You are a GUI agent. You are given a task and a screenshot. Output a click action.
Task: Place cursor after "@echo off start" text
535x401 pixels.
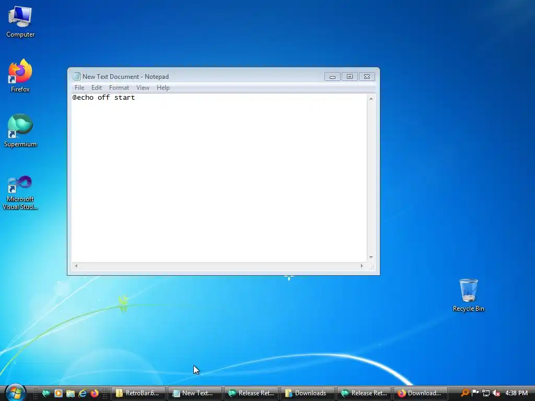coord(135,98)
